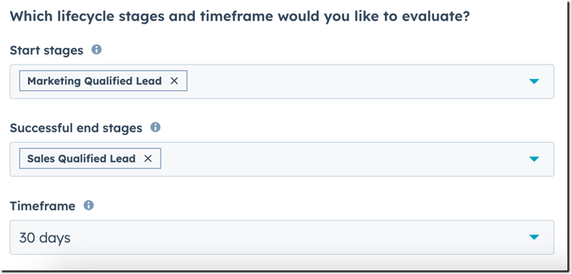Click empty space right of Sales Qualified Lead tag
571x274 pixels.
[x=339, y=159]
